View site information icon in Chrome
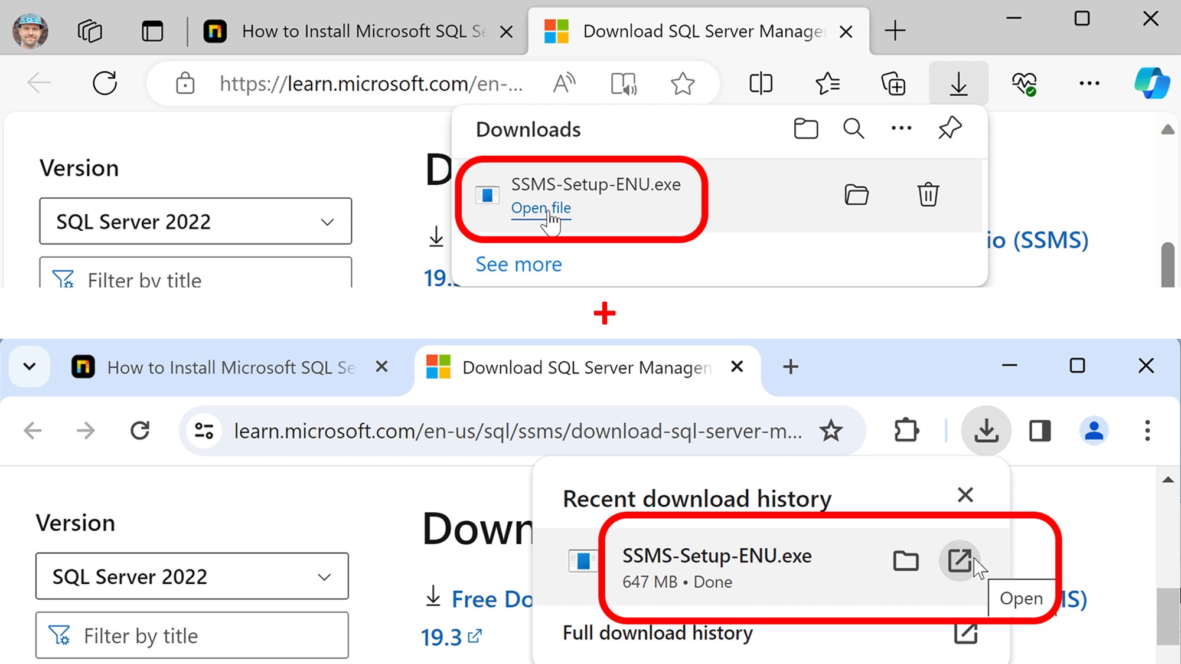Image resolution: width=1181 pixels, height=664 pixels. click(x=204, y=430)
